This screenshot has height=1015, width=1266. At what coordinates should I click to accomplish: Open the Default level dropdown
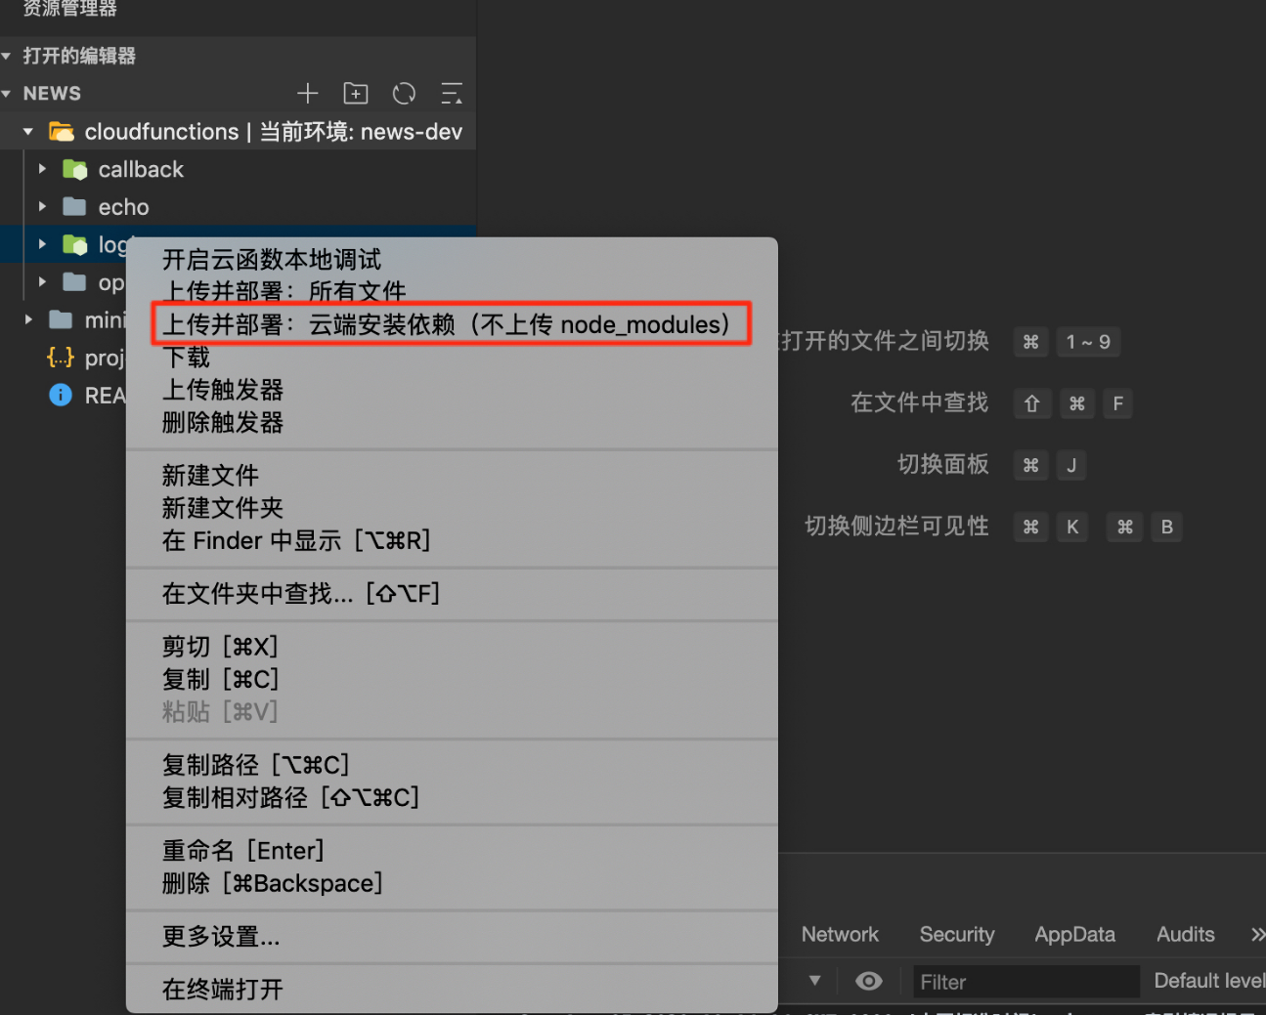pos(1209,981)
